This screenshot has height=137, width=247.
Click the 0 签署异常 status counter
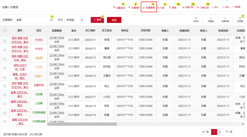pos(225,20)
